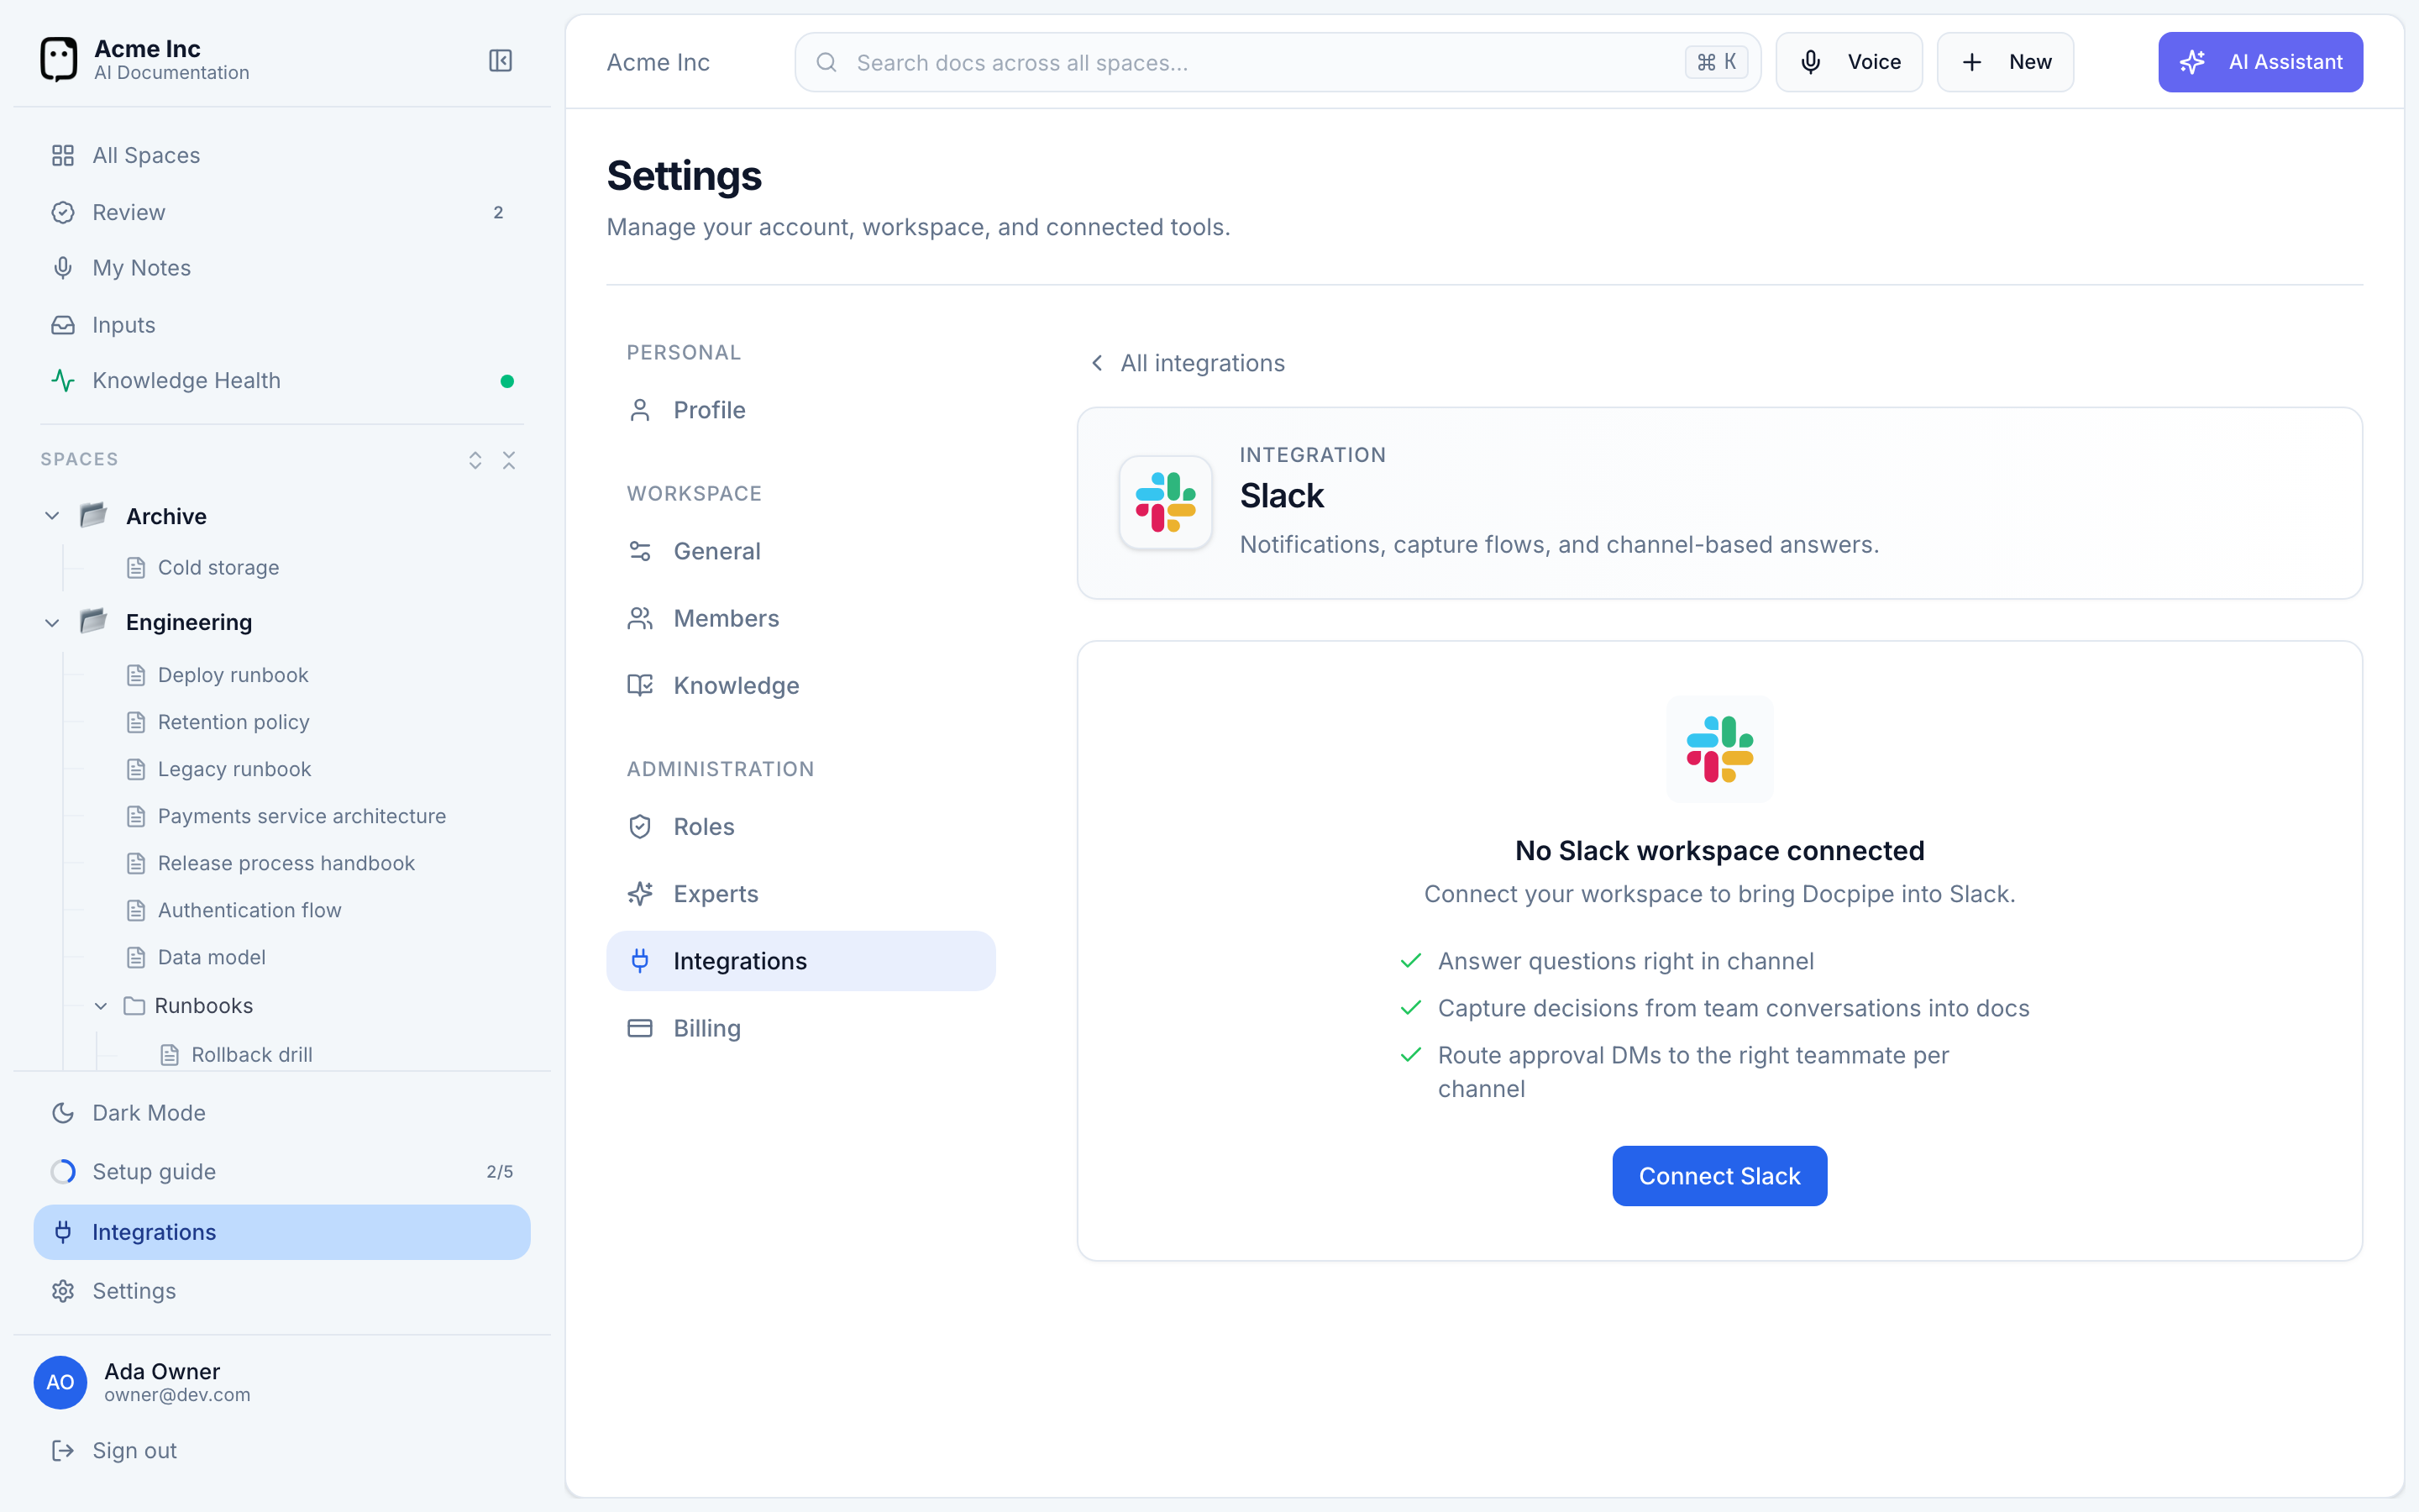The image size is (2419, 1512).
Task: Click Ada Owner profile name
Action: [162, 1371]
